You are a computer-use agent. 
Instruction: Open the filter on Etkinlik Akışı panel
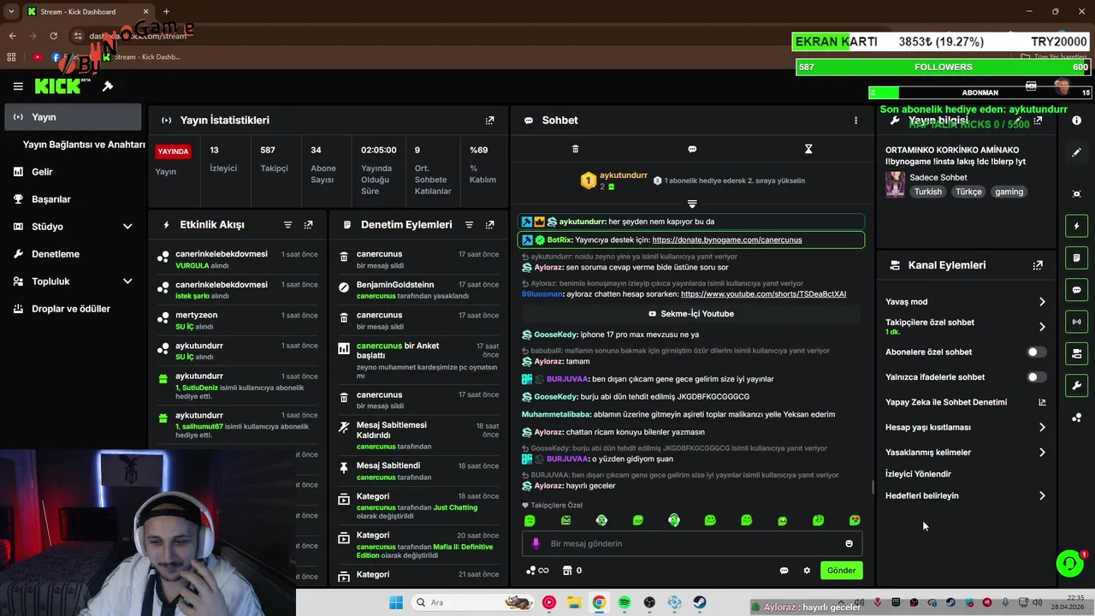(x=288, y=225)
